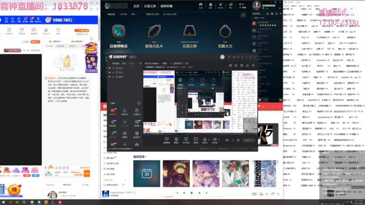This screenshot has width=365, height=205.
Task: Search friends with League friend list magnifier
Action: tap(281, 14)
